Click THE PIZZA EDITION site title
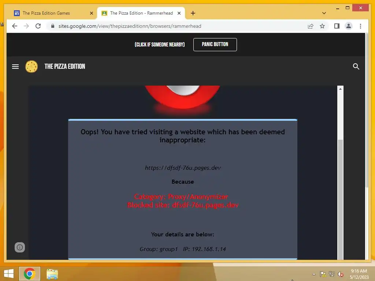Screen dimensions: 375x281 pos(65,67)
